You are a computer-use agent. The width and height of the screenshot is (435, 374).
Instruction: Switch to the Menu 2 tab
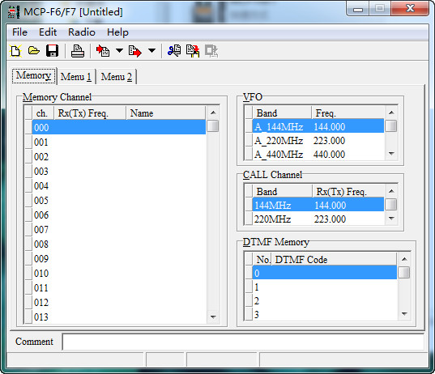click(x=117, y=77)
